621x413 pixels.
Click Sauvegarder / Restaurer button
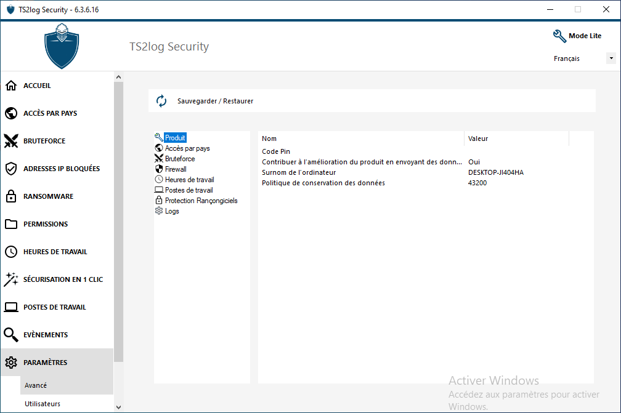point(372,101)
